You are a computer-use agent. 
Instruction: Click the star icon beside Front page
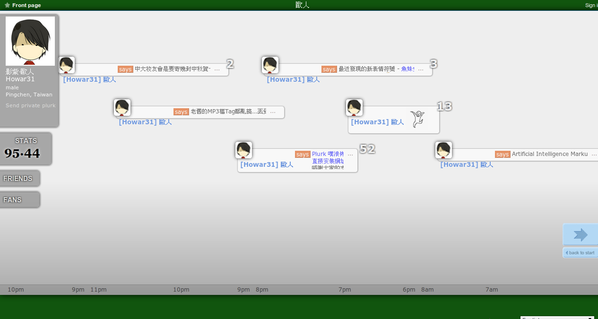pos(7,5)
